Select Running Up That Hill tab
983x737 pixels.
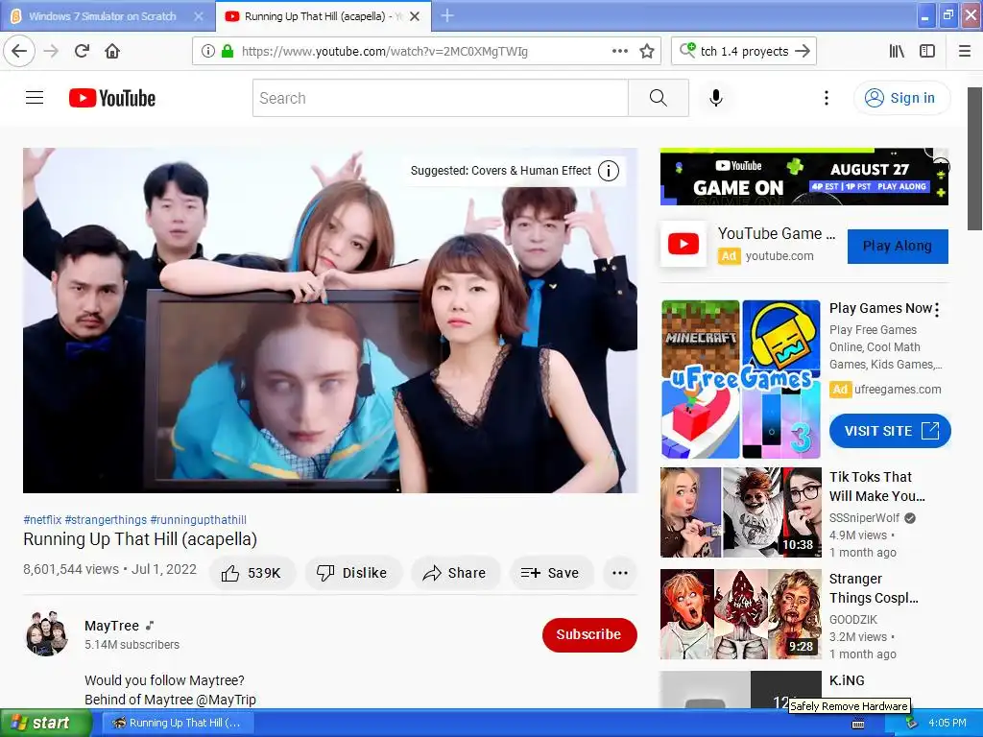coord(314,16)
